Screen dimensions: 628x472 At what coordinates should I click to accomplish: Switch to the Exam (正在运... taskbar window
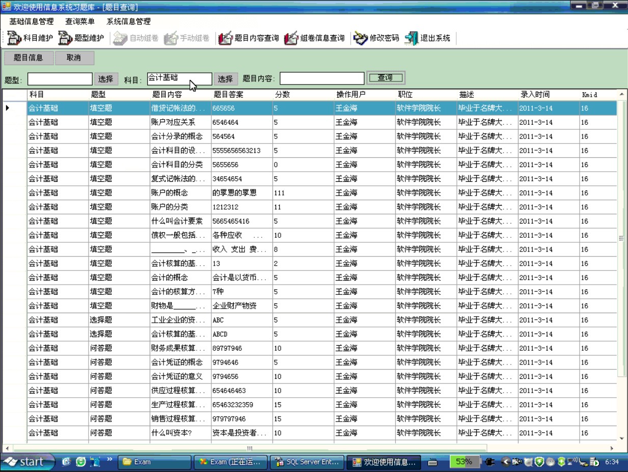click(231, 462)
